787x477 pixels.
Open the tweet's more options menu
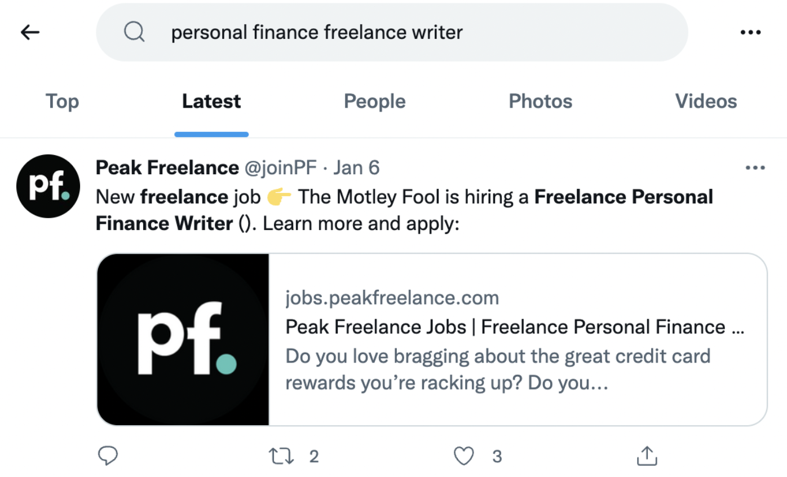[755, 167]
